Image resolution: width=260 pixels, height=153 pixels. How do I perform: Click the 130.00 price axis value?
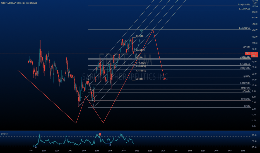coord(255,43)
